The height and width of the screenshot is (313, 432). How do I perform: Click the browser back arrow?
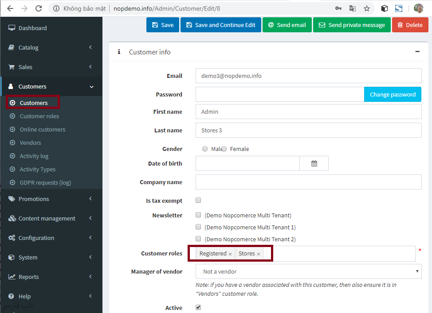10,8
